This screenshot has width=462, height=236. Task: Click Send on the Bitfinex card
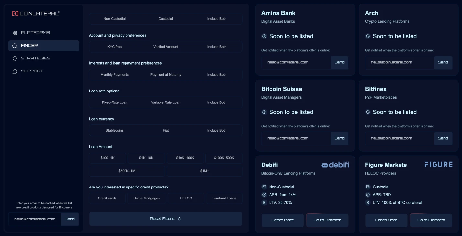[x=443, y=138]
